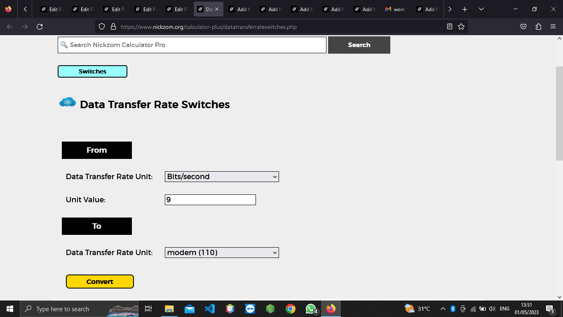
Task: Open the Windows Start menu
Action: 10,309
